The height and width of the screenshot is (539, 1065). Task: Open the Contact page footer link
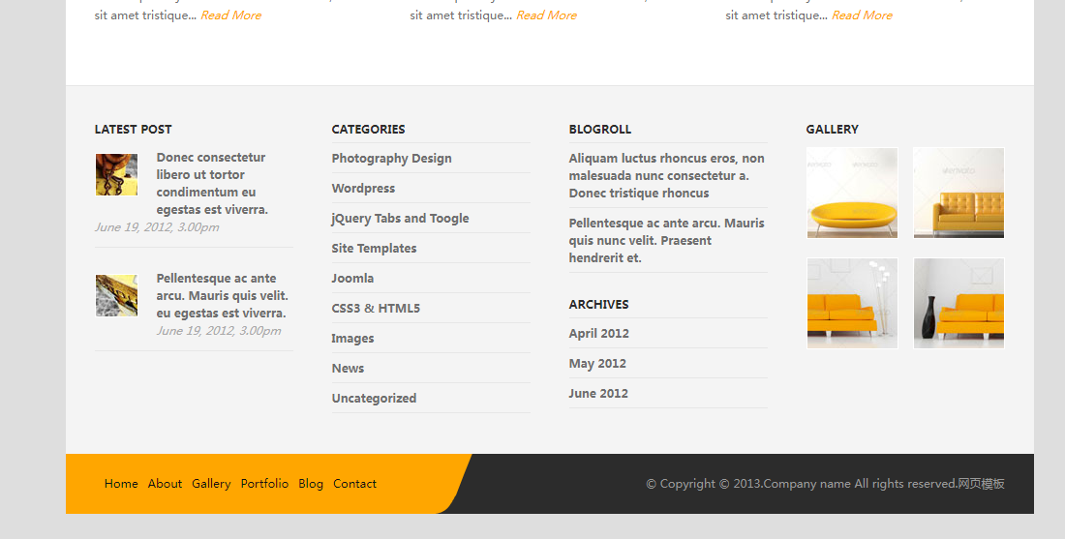tap(354, 484)
